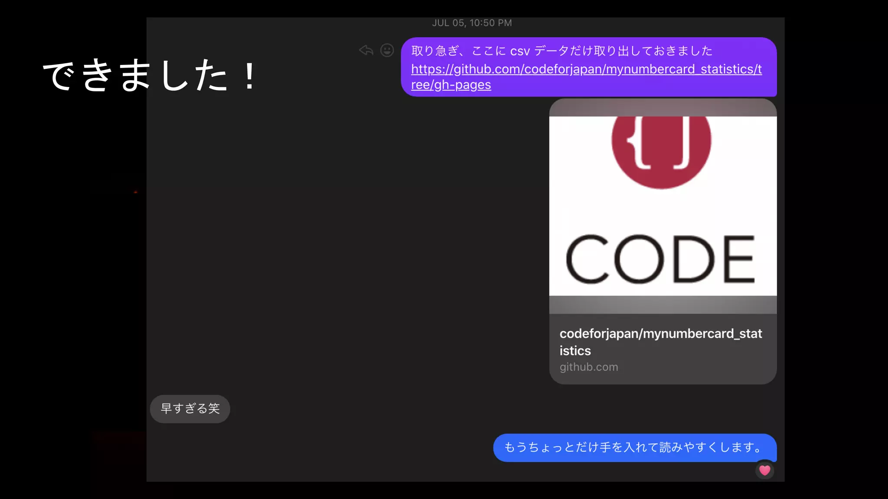
Task: Click the JUL 05, 10:50 PM timestamp
Action: [x=472, y=23]
